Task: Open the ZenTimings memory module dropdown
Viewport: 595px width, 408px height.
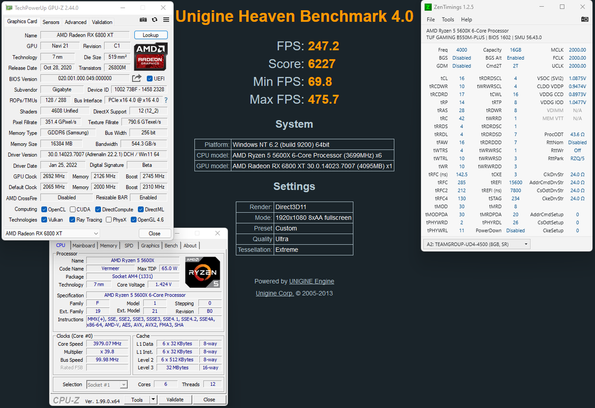Action: point(477,244)
